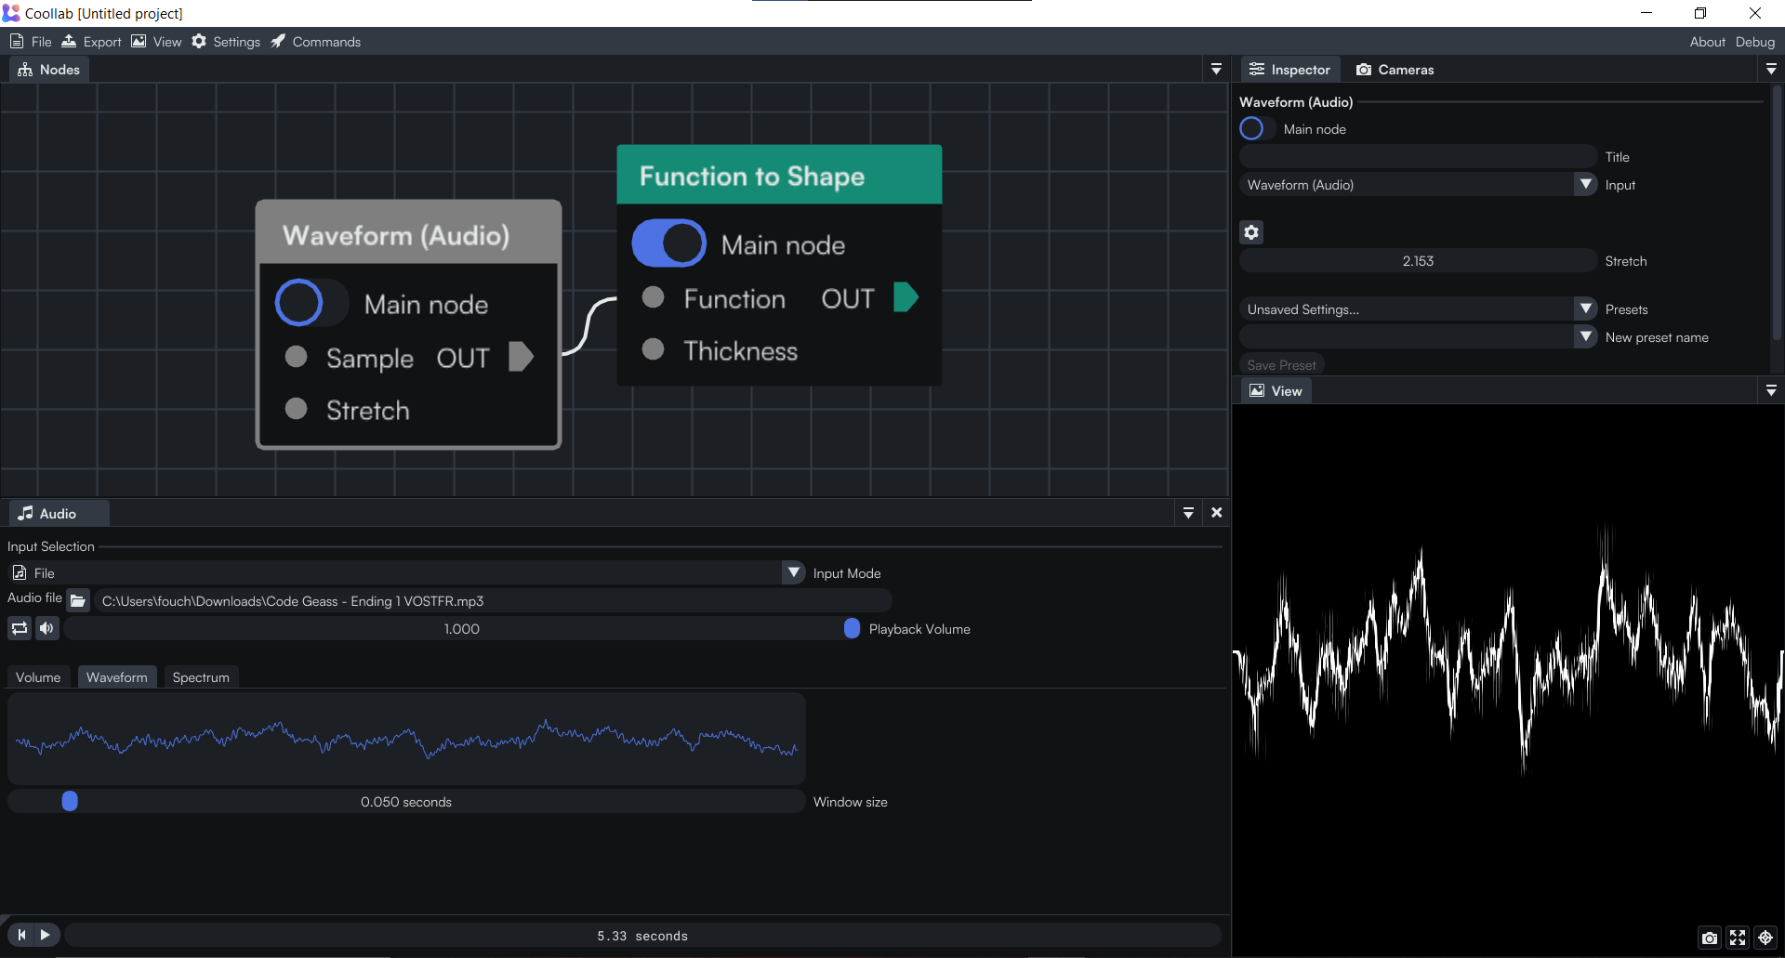Expand the Audio panel options arrow
The width and height of the screenshot is (1785, 958).
pyautogui.click(x=1188, y=513)
